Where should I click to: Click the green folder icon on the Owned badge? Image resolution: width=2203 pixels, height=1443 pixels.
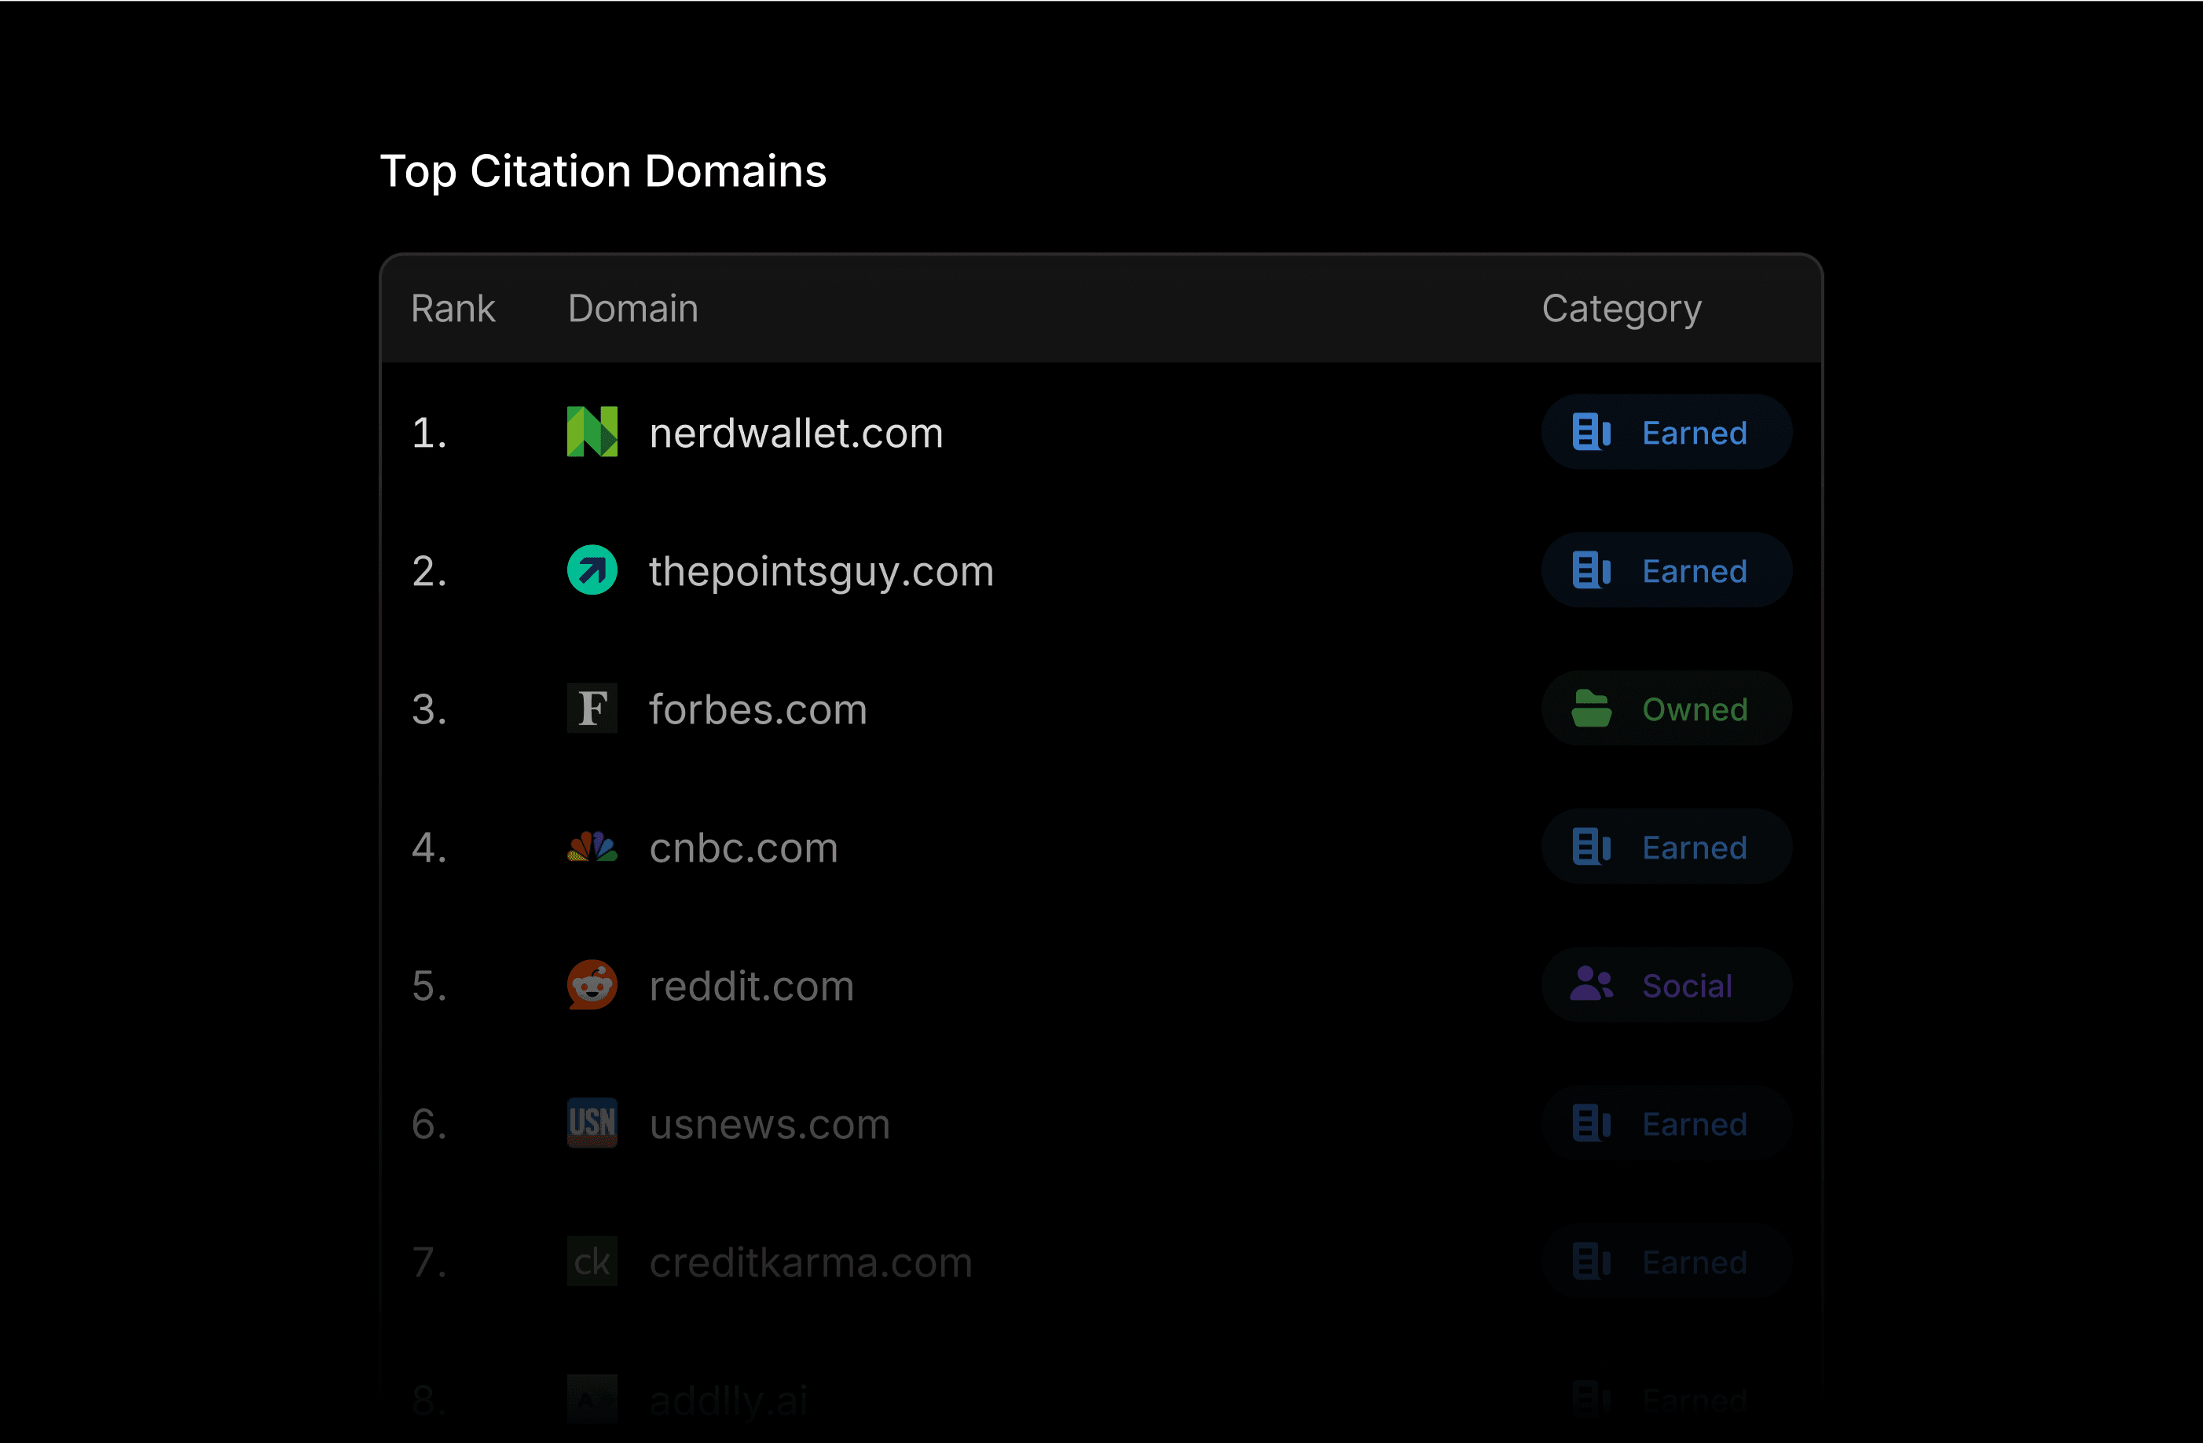click(x=1590, y=709)
